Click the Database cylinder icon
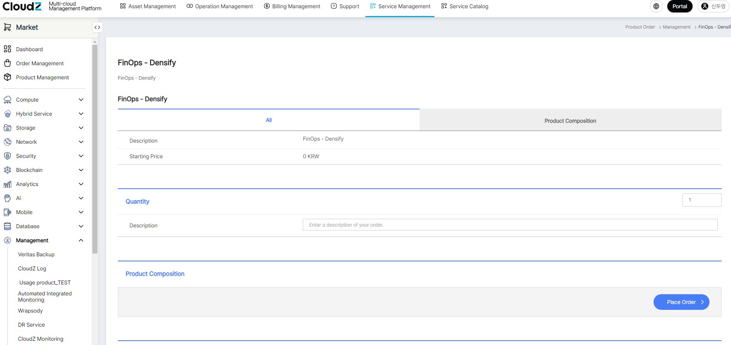731x345 pixels. pyautogui.click(x=7, y=226)
